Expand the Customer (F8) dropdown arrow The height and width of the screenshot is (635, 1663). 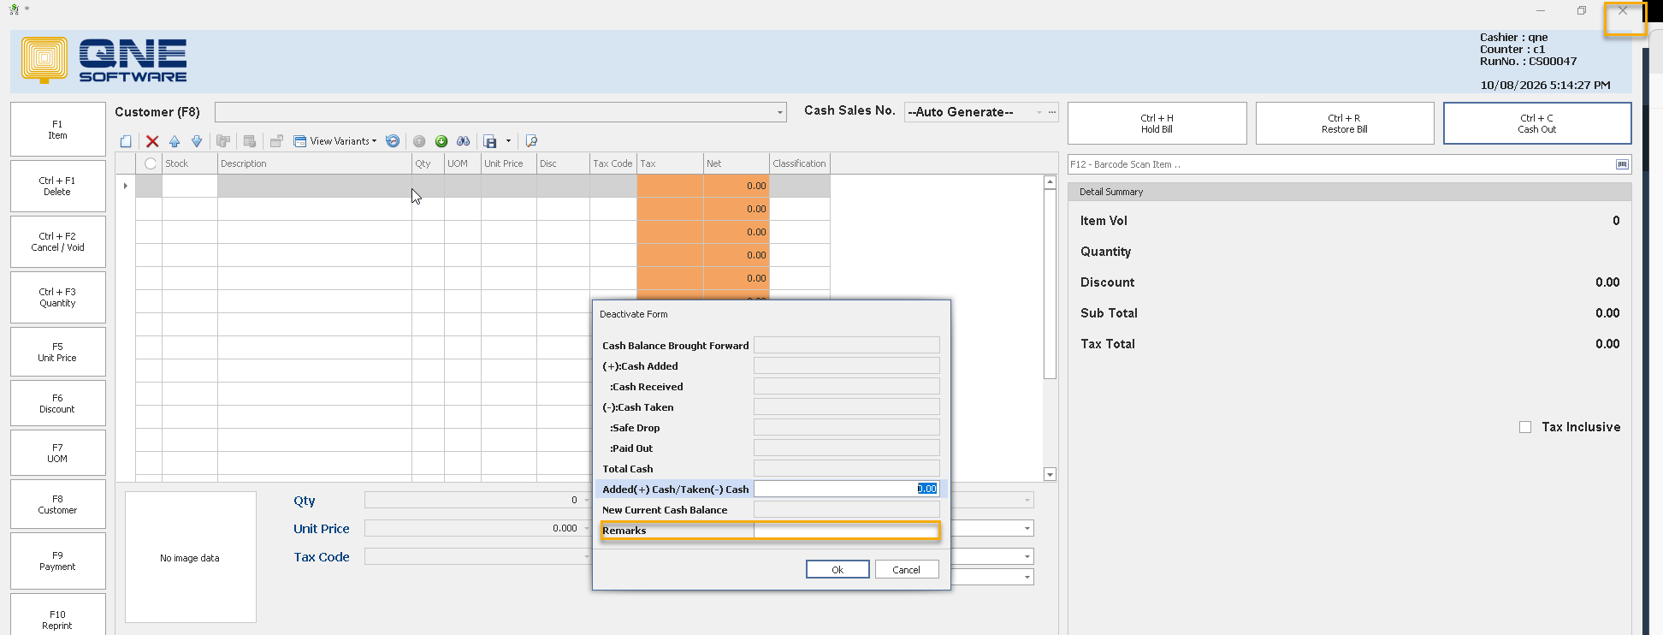[780, 112]
